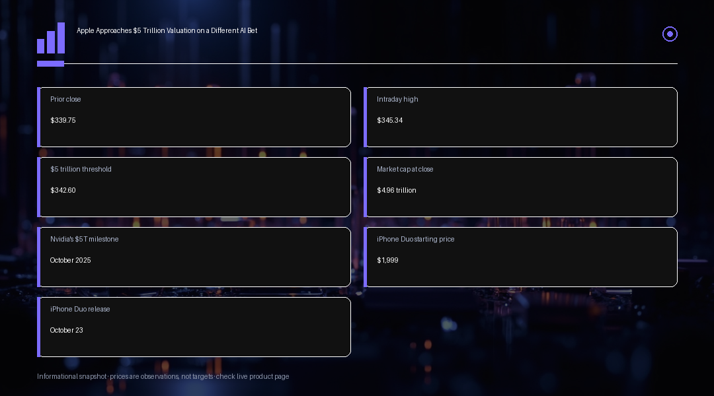Click the circular target icon at top right
The height and width of the screenshot is (396, 714).
670,34
